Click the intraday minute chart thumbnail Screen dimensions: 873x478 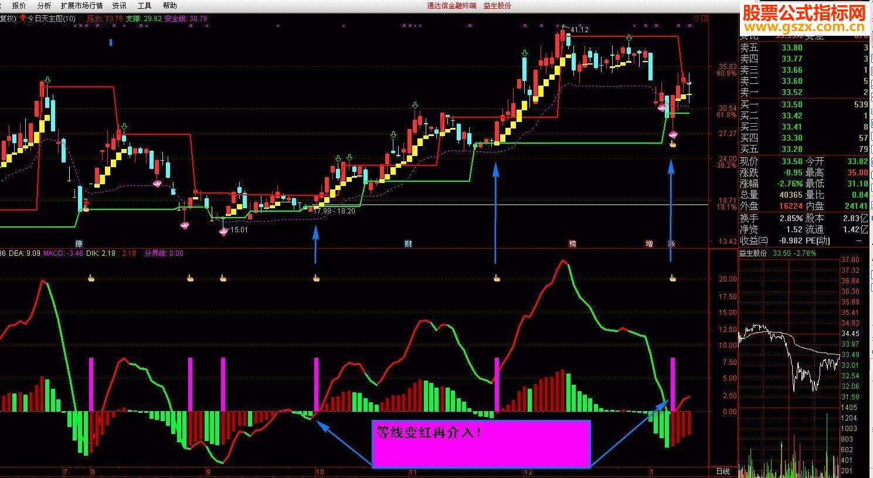(789, 368)
